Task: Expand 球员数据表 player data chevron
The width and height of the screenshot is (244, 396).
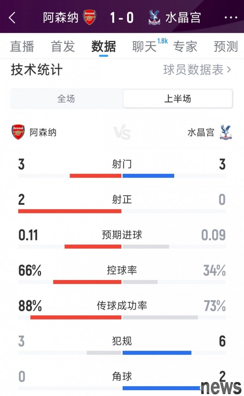Action: (229, 70)
